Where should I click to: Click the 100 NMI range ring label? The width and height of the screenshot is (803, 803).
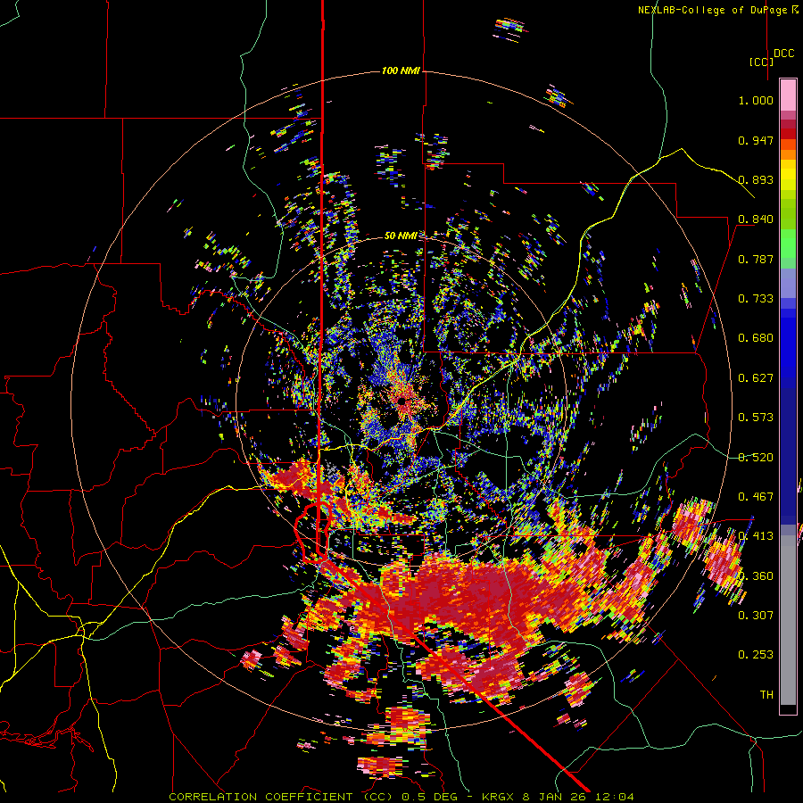coord(401,70)
